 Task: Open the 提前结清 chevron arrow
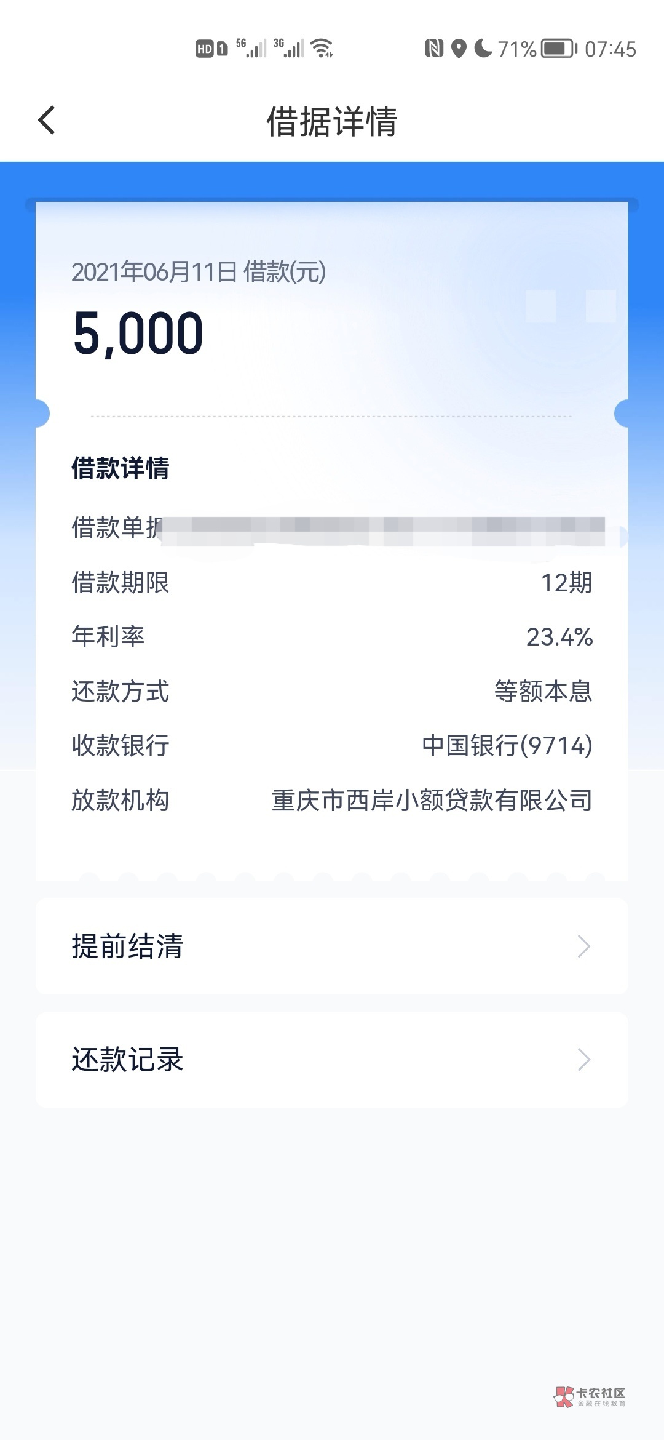[583, 946]
